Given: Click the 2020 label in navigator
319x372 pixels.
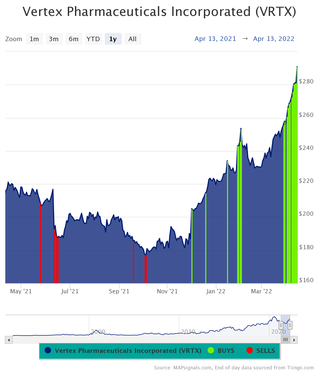Looking at the screenshot, I should (x=278, y=332).
